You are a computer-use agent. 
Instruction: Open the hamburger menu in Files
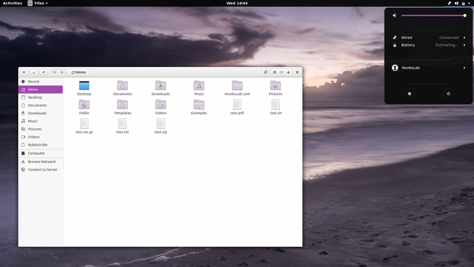297,72
